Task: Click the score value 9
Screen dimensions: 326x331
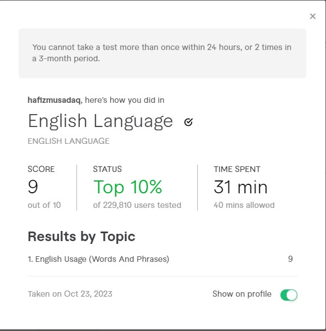Action: click(33, 187)
